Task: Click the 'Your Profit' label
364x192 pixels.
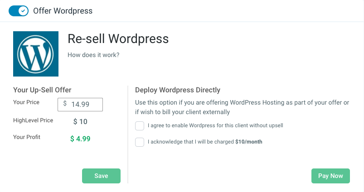Action: click(x=27, y=137)
